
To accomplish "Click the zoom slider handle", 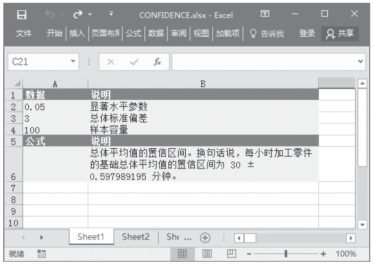I will tap(285, 254).
